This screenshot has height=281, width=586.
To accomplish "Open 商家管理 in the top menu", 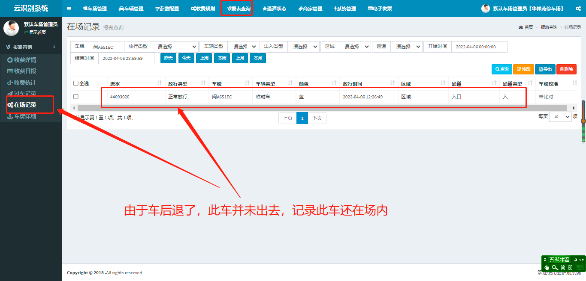I will (310, 9).
